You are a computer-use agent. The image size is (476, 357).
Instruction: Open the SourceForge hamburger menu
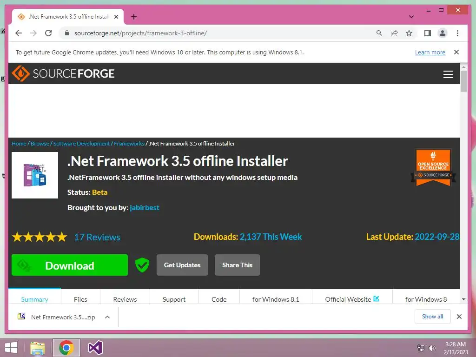point(448,74)
